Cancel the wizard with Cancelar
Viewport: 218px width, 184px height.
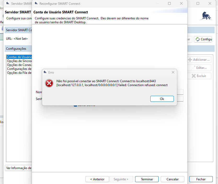(173, 179)
